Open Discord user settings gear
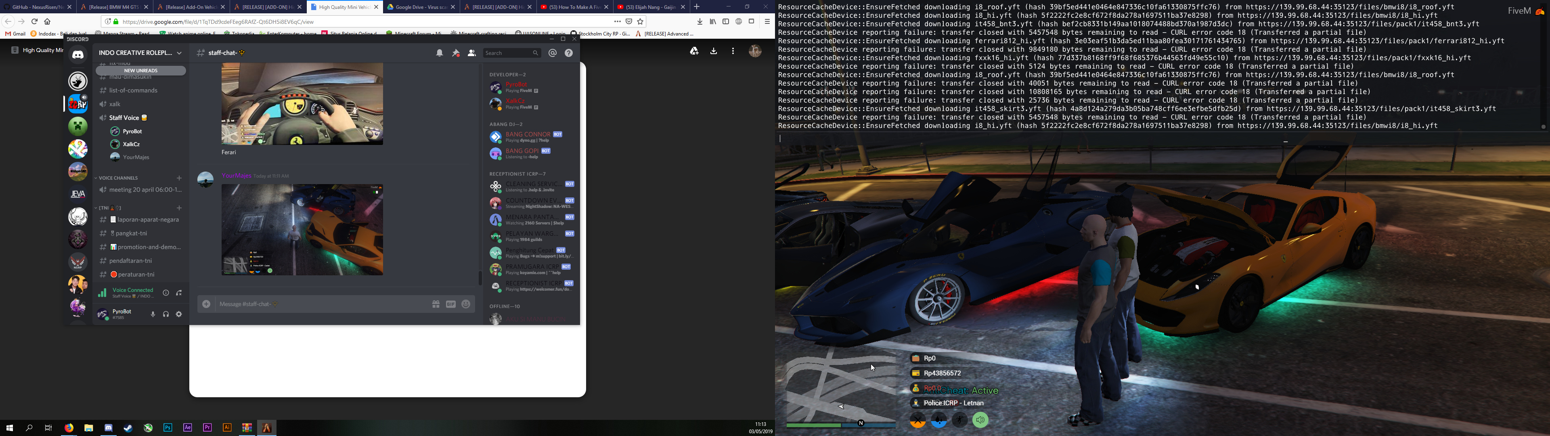1550x436 pixels. click(179, 314)
